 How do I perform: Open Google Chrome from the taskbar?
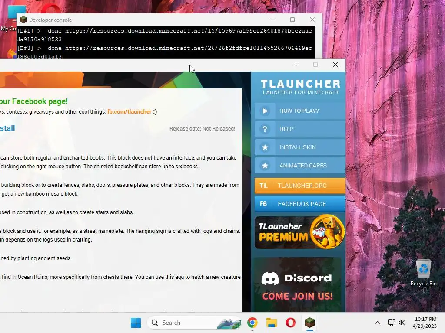[x=252, y=323]
